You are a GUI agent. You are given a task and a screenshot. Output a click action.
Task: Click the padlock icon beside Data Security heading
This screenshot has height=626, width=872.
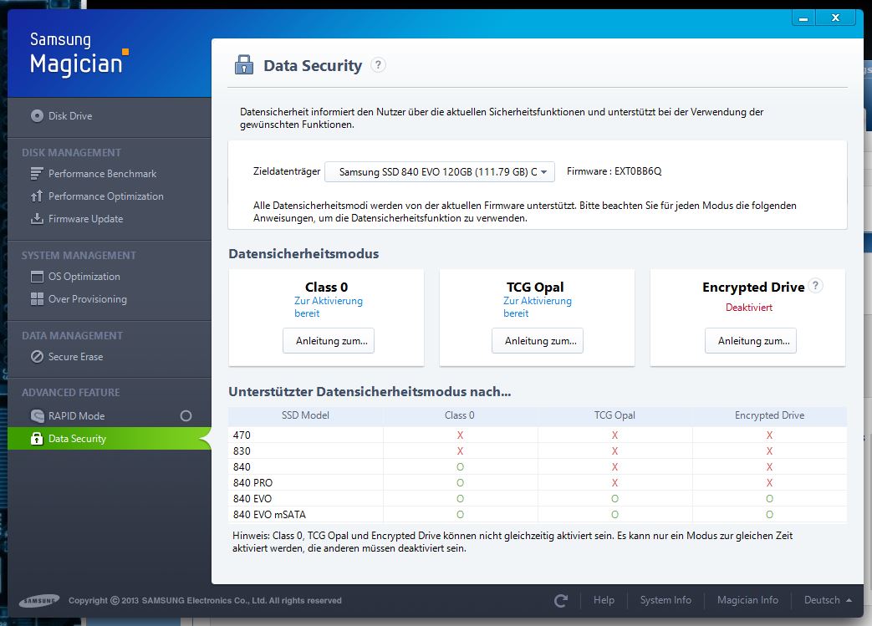(243, 64)
